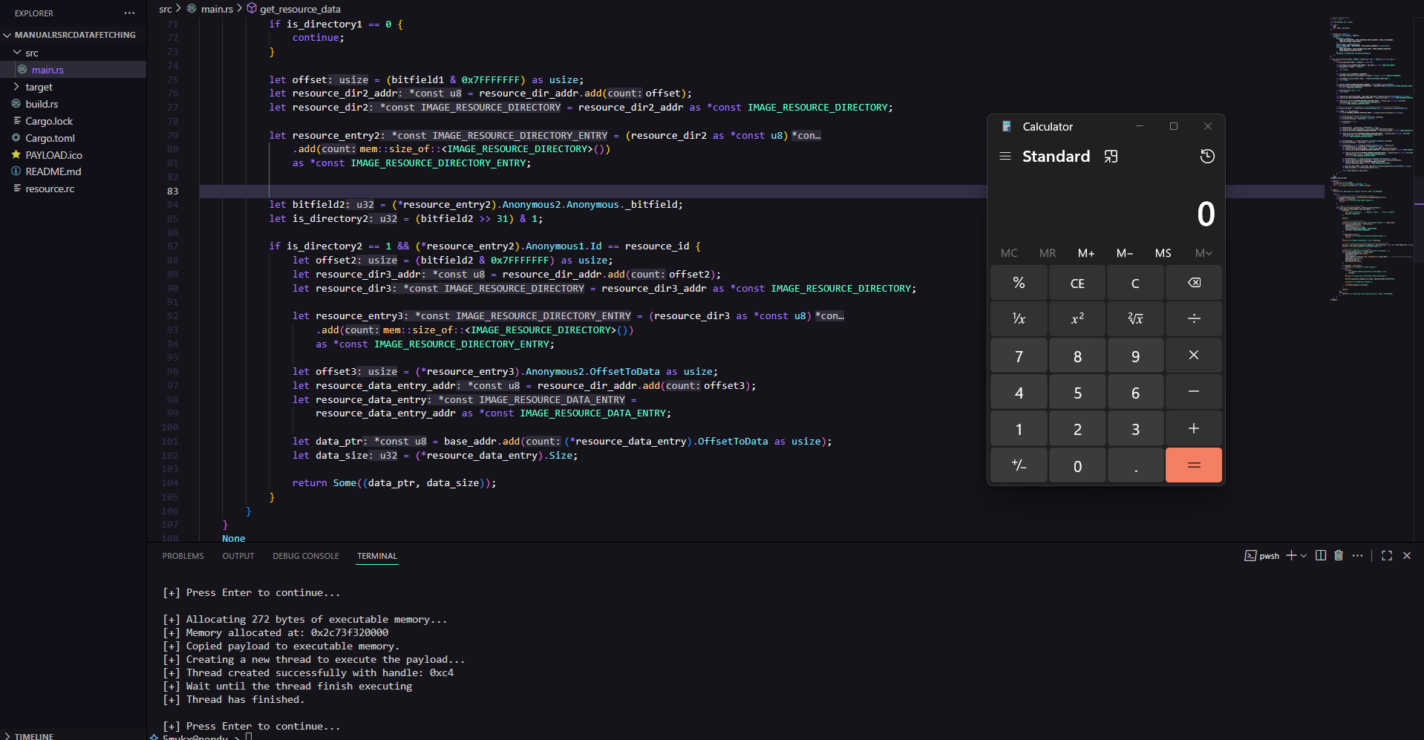Open Explorer views and more actions ellipsis
Screen dimensions: 1424x740
pyautogui.click(x=130, y=13)
